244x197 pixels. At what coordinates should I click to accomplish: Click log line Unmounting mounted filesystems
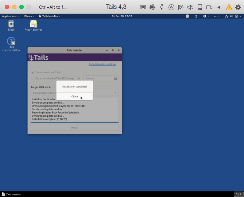tap(59, 106)
